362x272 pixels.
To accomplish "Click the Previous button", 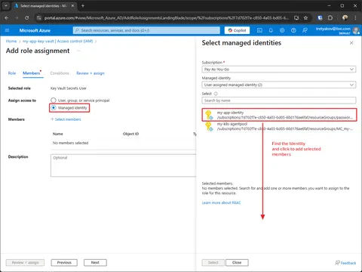I will coord(64,262).
